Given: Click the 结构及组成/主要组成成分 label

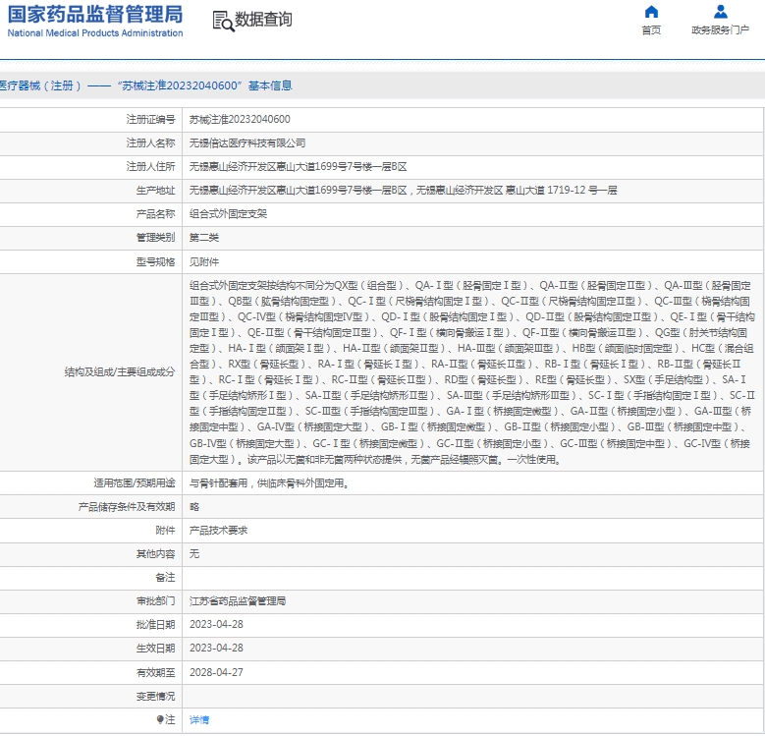Looking at the screenshot, I should pos(120,372).
